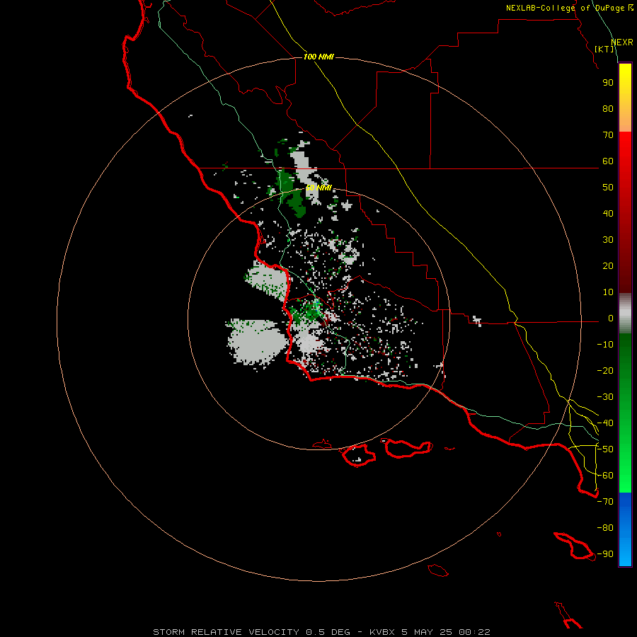Click the NEXR label above the color scale

pyautogui.click(x=622, y=42)
